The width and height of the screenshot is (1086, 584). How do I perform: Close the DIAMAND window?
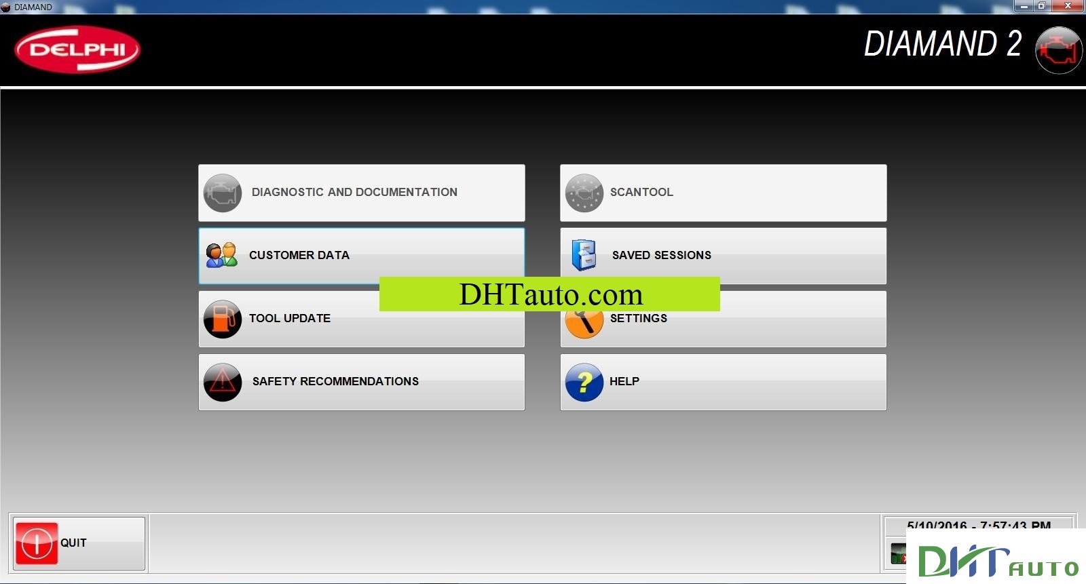coord(1068,6)
